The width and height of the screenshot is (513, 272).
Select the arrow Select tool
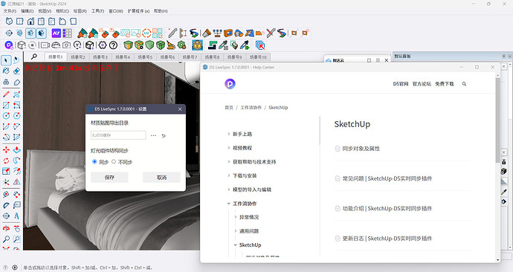[x=6, y=60]
